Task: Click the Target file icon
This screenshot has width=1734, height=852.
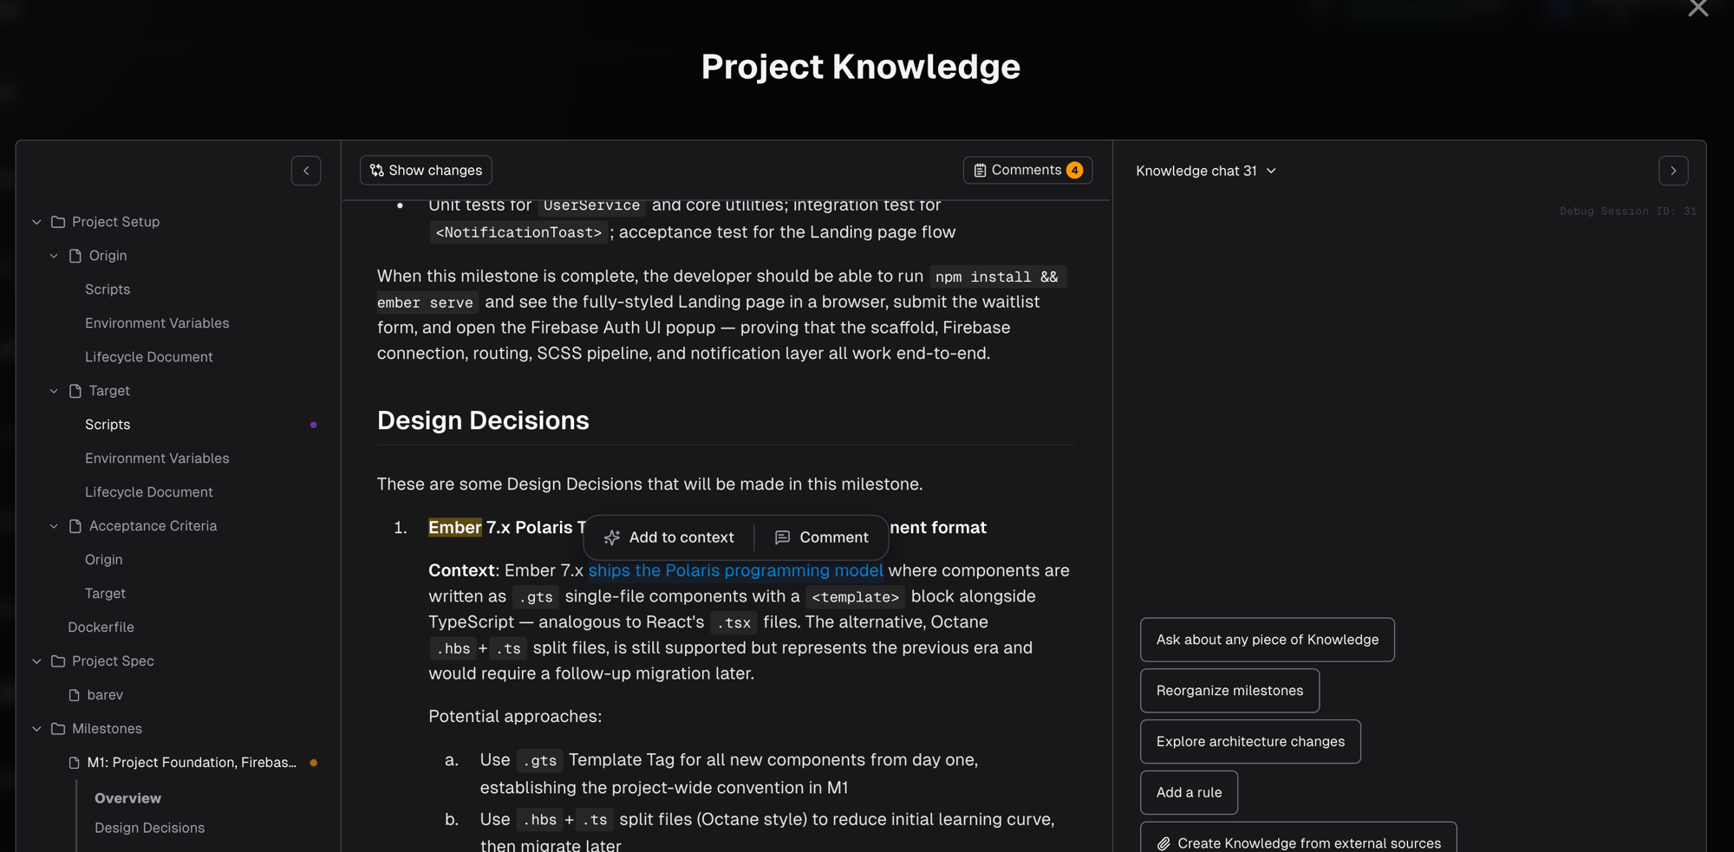Action: tap(75, 391)
